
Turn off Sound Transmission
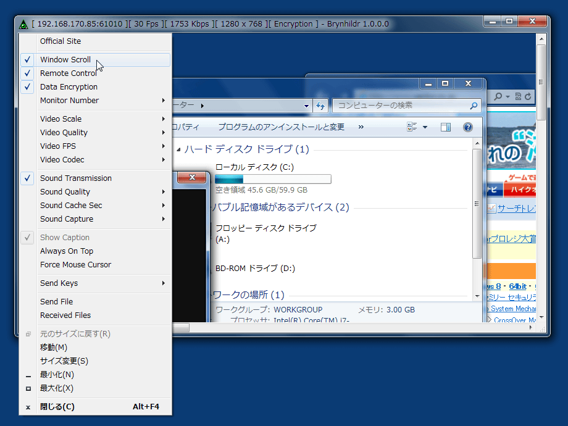pos(75,178)
